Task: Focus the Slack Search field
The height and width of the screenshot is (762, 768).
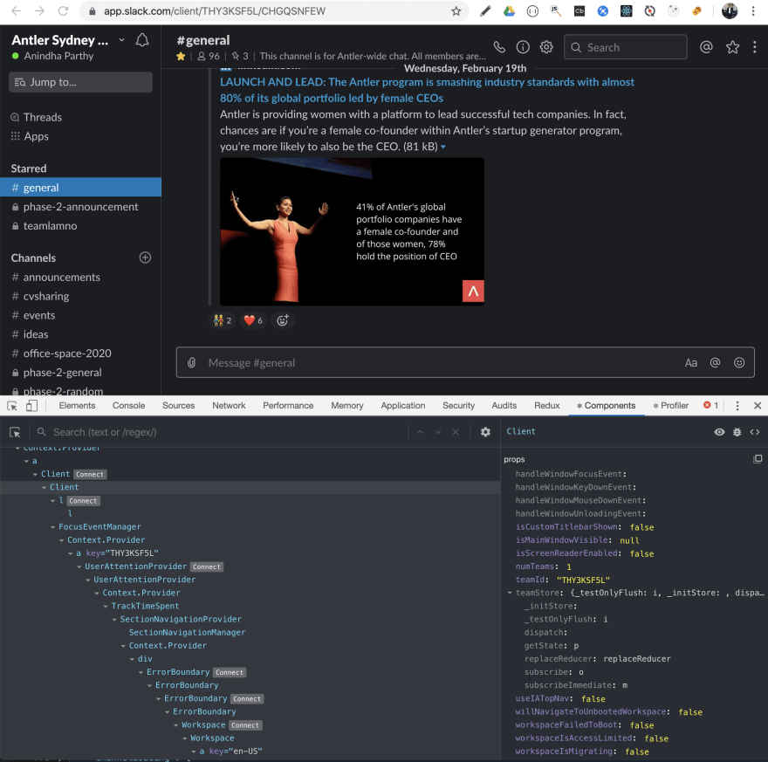Action: click(x=626, y=47)
